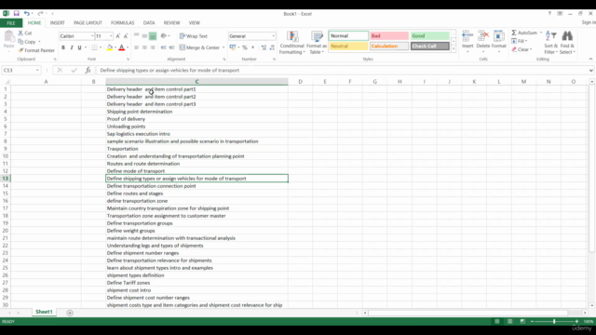Click the Orientation text rotation icon
Image resolution: width=596 pixels, height=335 pixels.
(164, 36)
